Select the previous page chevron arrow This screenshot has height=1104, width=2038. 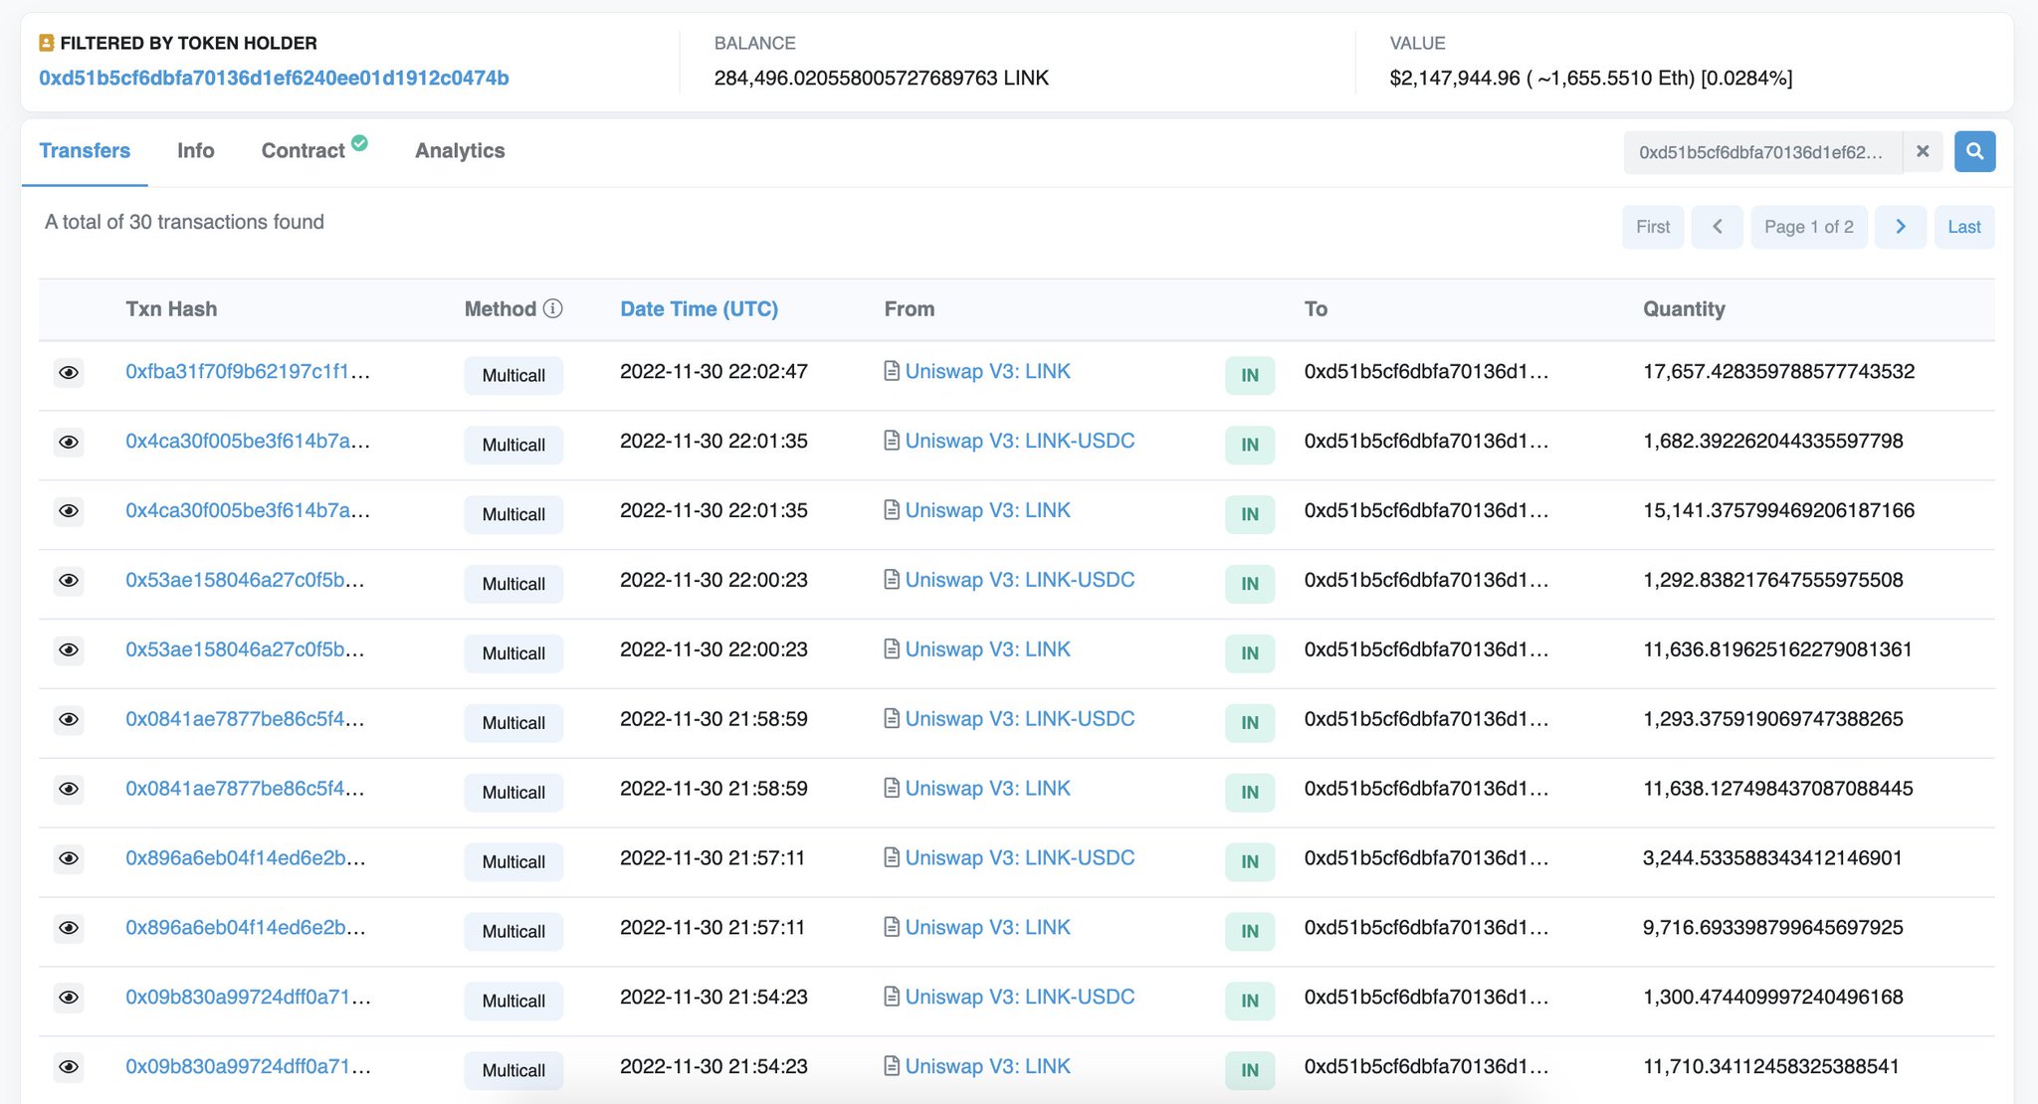(1718, 226)
